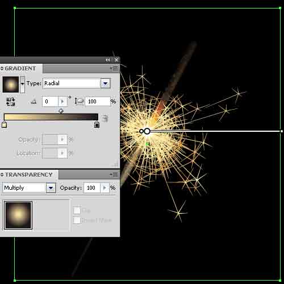The image size is (284, 284).
Task: Click the Transparency opacity 100 field
Action: click(92, 188)
